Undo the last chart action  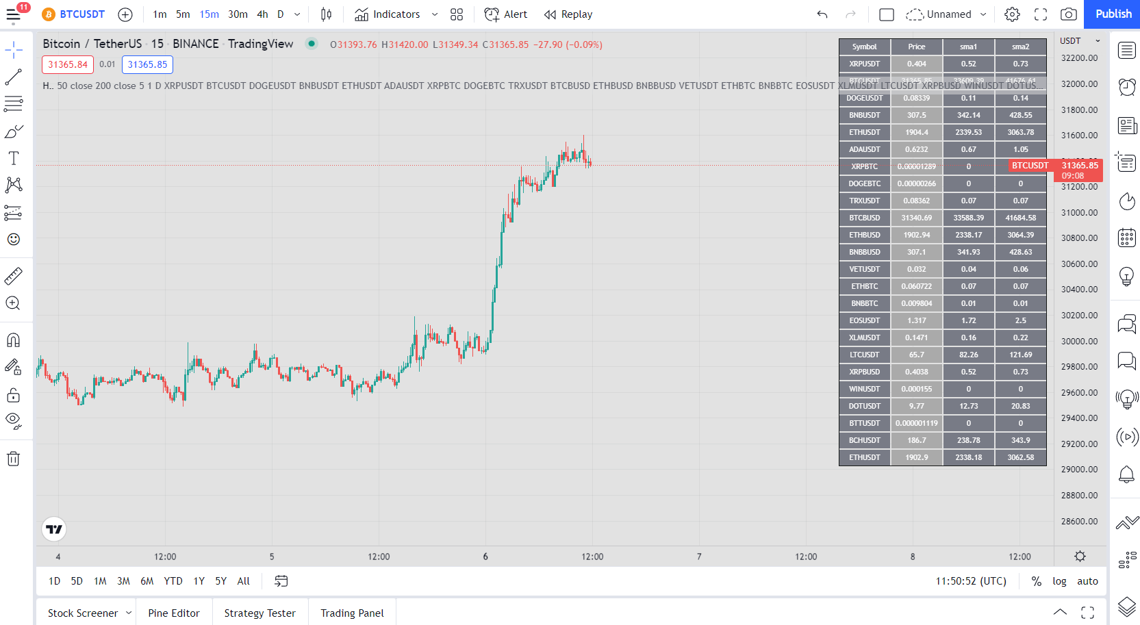[x=822, y=14]
